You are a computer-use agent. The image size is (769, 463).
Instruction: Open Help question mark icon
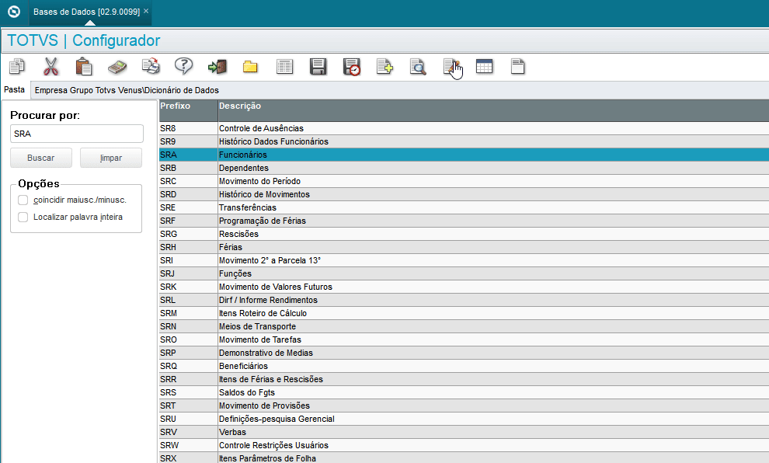pyautogui.click(x=184, y=66)
